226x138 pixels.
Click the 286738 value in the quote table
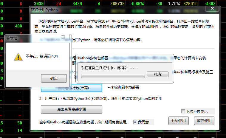(117, 4)
